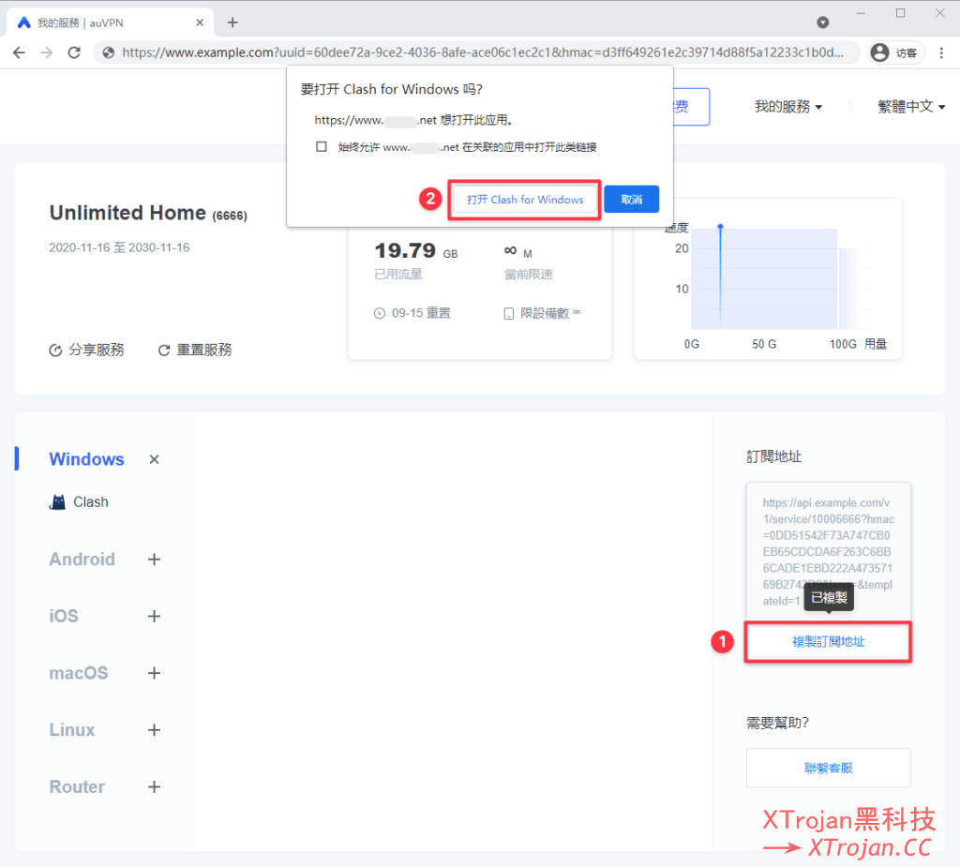This screenshot has height=867, width=960.
Task: Click the 複製訂閱地址 copy link
Action: pos(828,642)
